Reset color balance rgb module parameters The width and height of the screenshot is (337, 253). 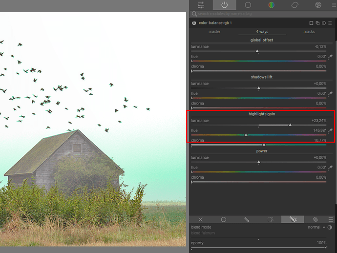click(324, 23)
